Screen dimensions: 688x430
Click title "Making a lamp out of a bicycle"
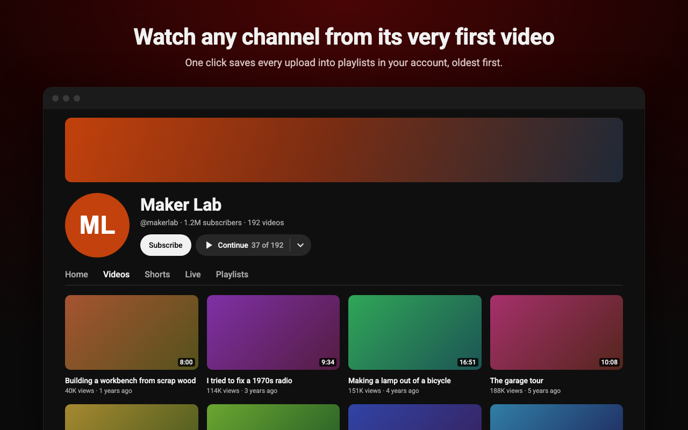[399, 381]
